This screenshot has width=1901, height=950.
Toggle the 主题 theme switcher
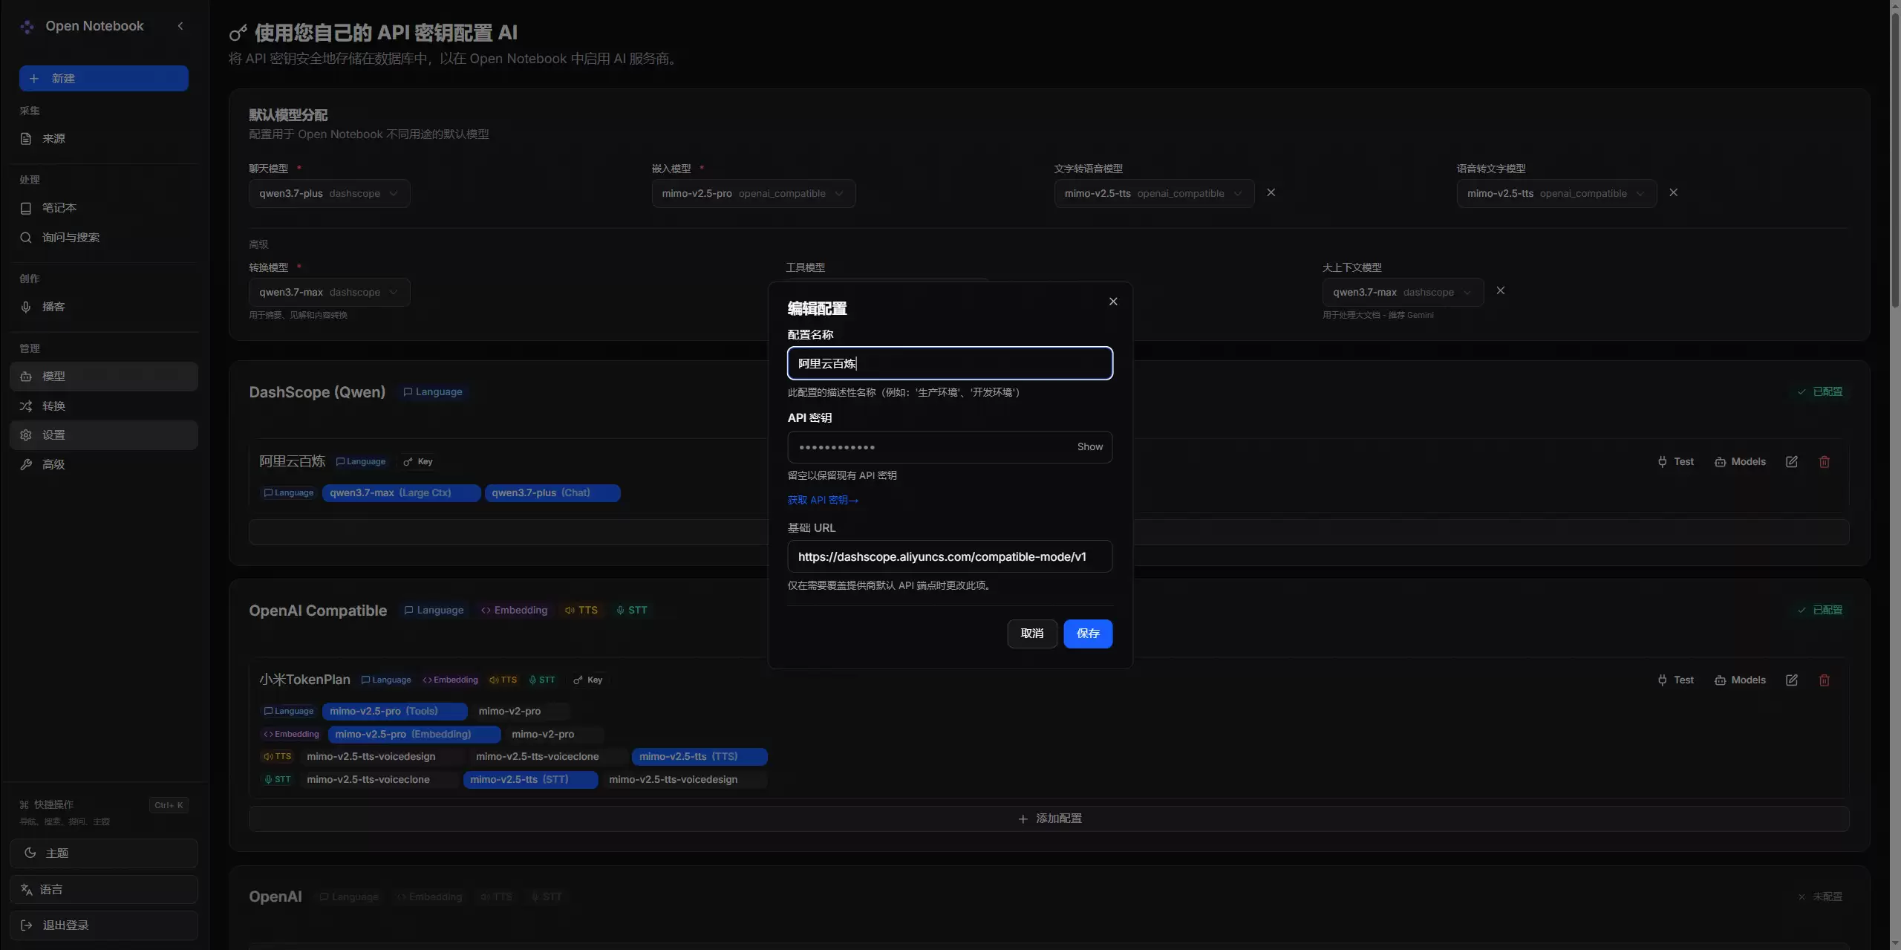(x=104, y=853)
